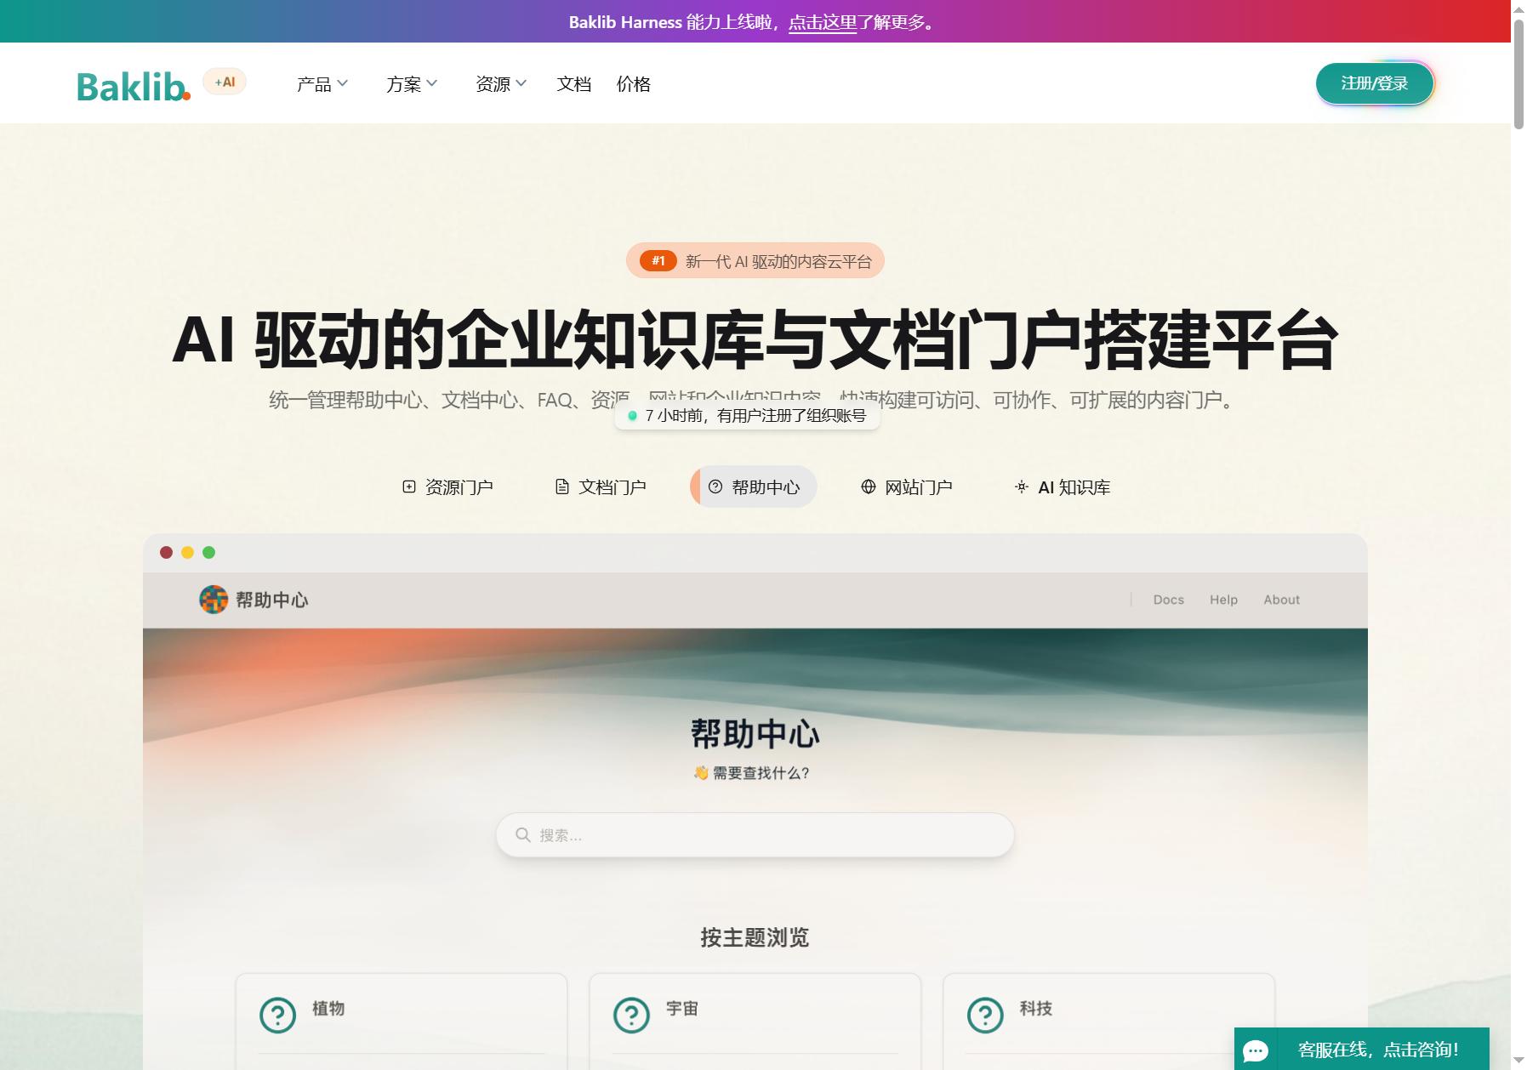1527x1070 pixels.
Task: Click the scrollbar down arrow
Action: (1518, 1061)
